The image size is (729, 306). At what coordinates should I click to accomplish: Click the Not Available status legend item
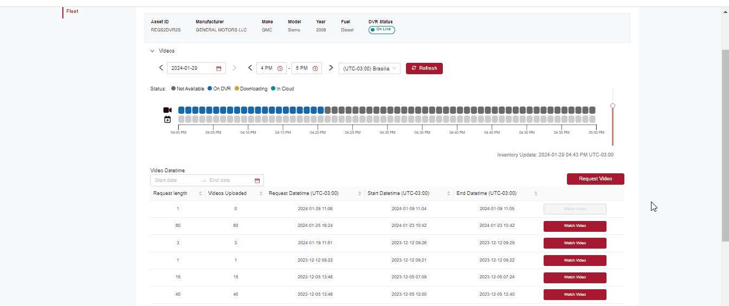[188, 89]
